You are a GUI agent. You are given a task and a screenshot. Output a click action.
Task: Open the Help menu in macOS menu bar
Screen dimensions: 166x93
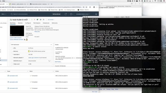(x=4, y=1)
